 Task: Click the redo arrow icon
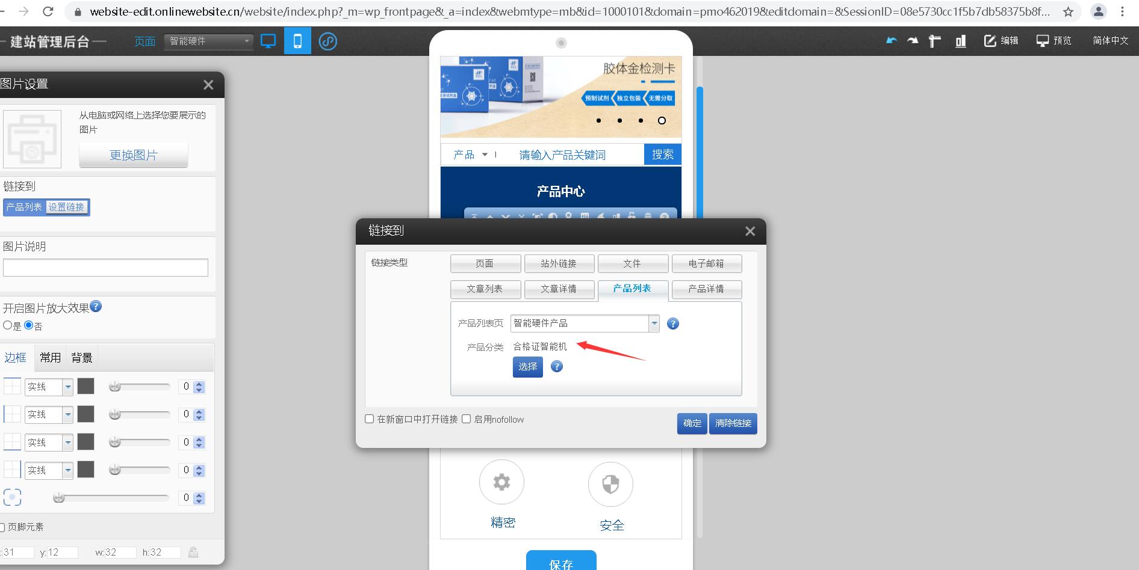click(x=913, y=40)
